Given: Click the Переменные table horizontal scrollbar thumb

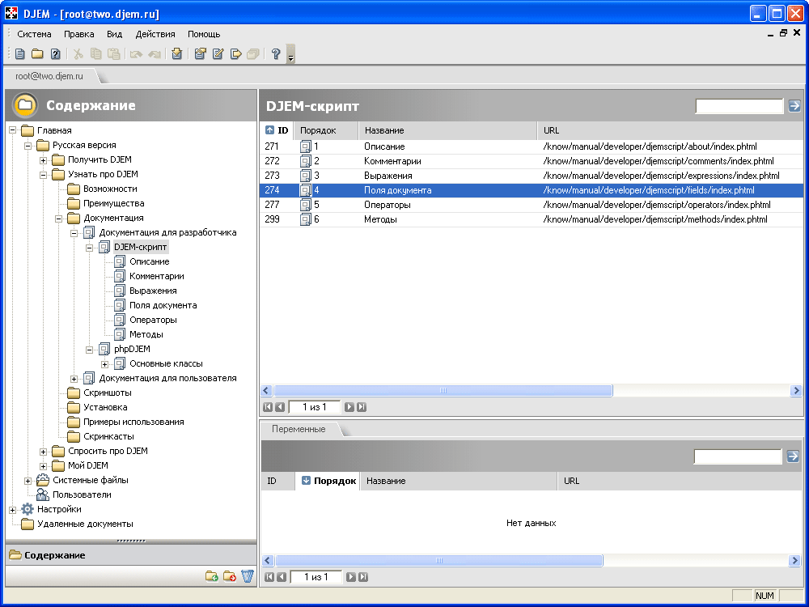Looking at the screenshot, I should (x=439, y=560).
